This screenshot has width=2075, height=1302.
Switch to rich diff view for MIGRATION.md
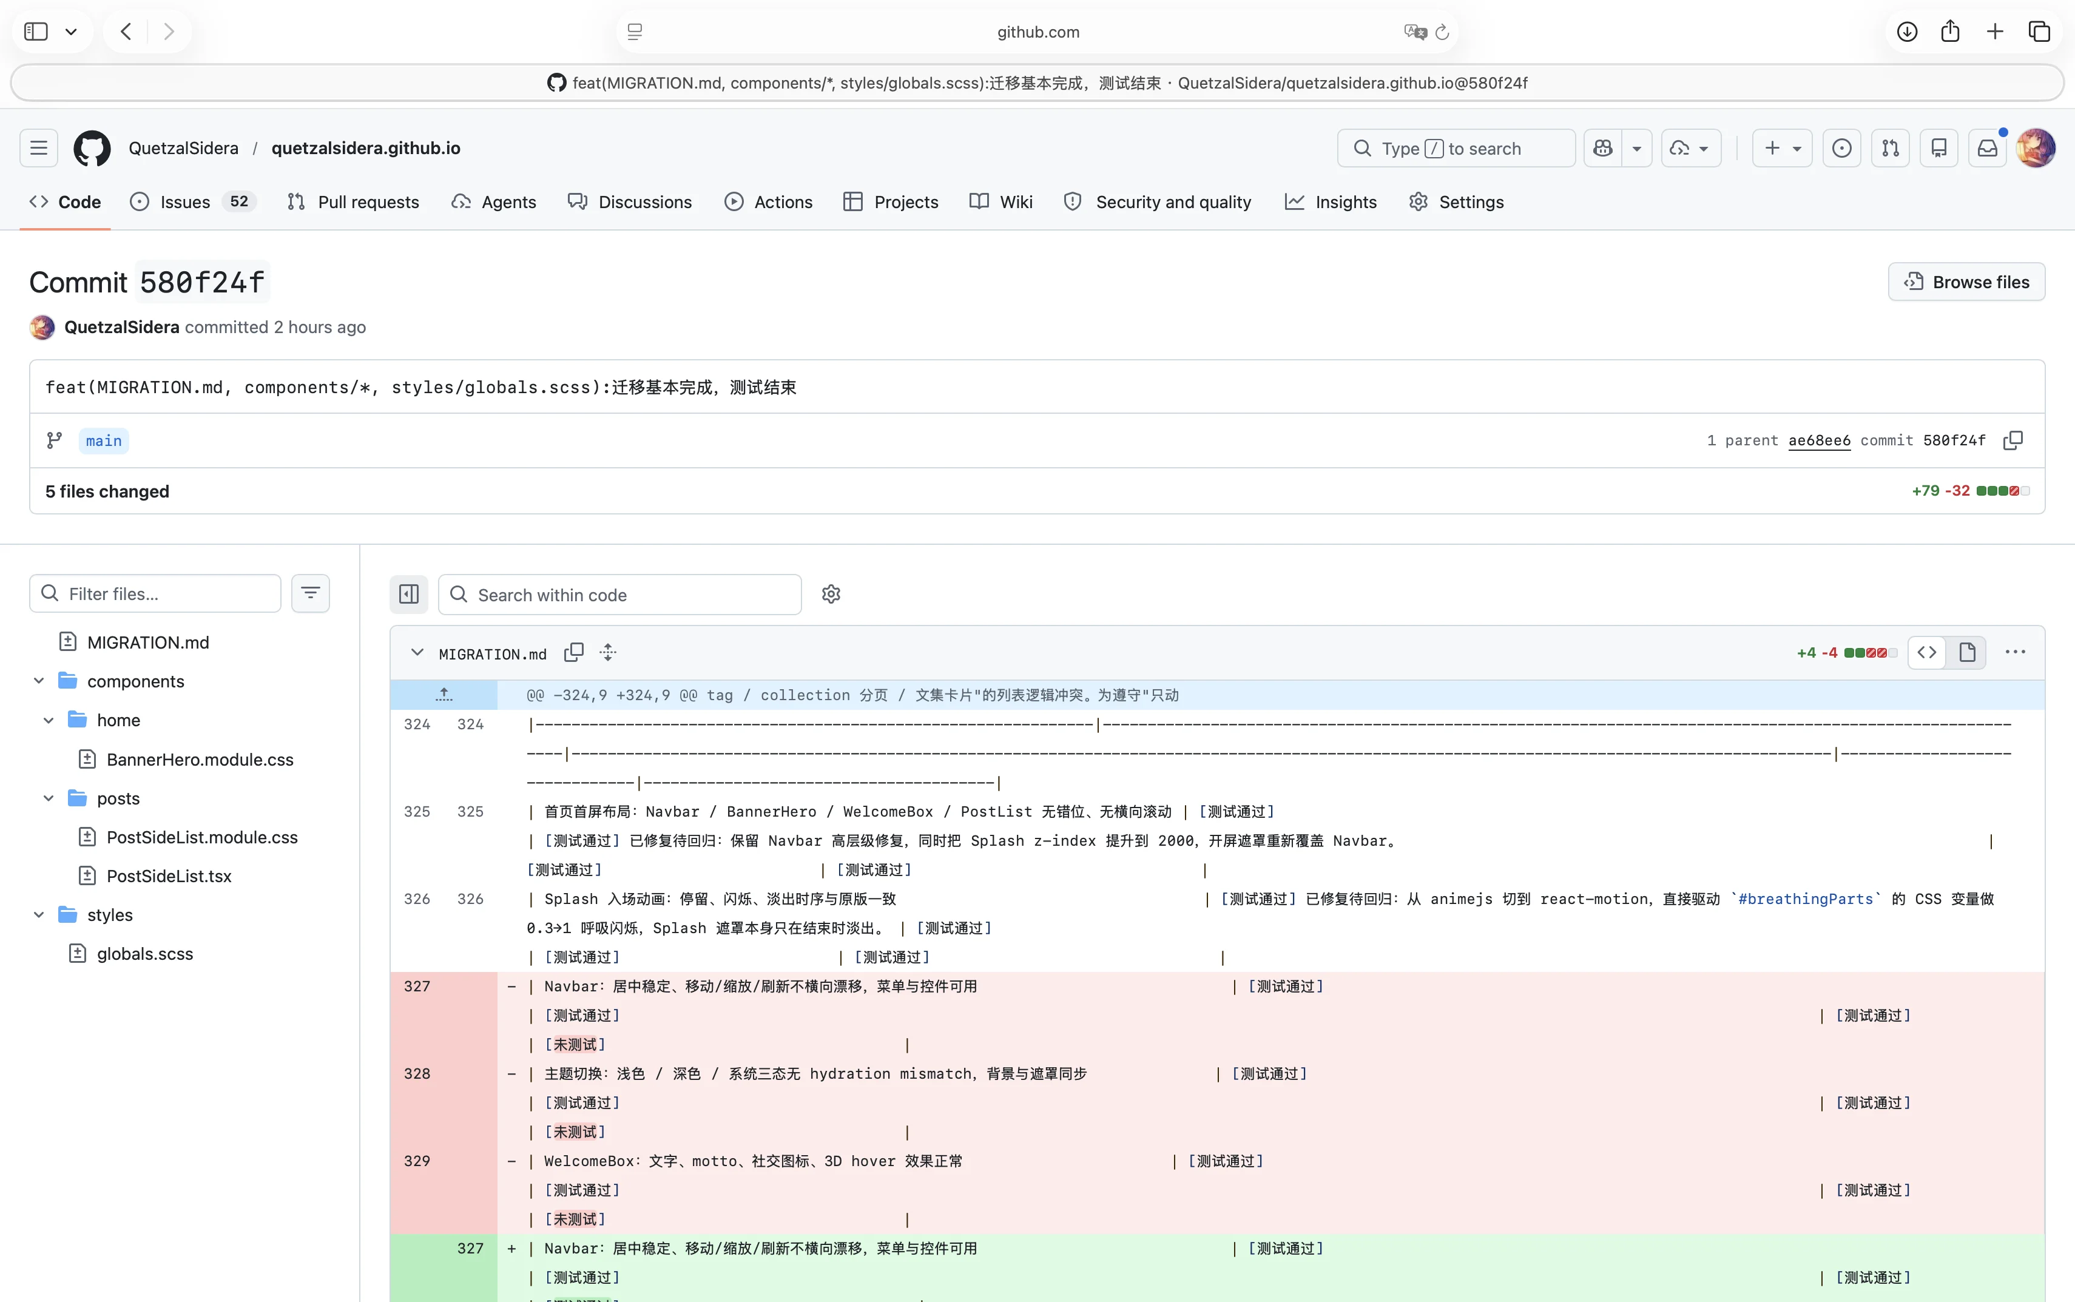(1966, 653)
